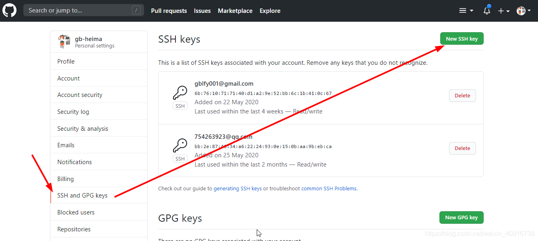
Task: Open the notifications bell
Action: [x=486, y=11]
